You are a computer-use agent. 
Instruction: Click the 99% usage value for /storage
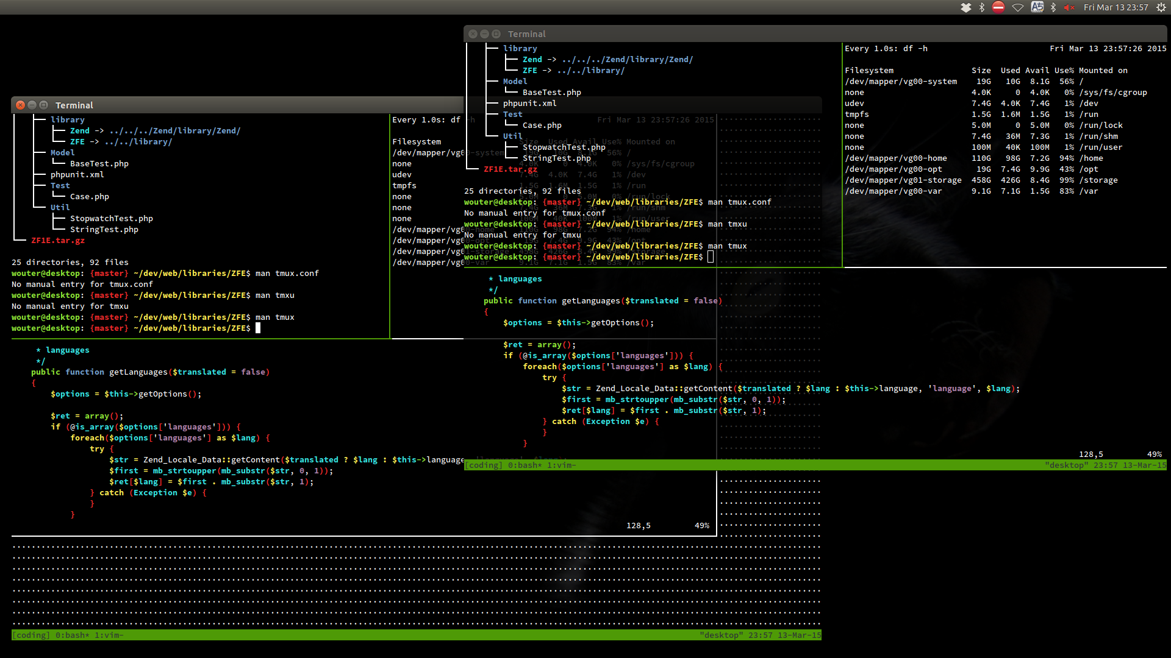1067,180
